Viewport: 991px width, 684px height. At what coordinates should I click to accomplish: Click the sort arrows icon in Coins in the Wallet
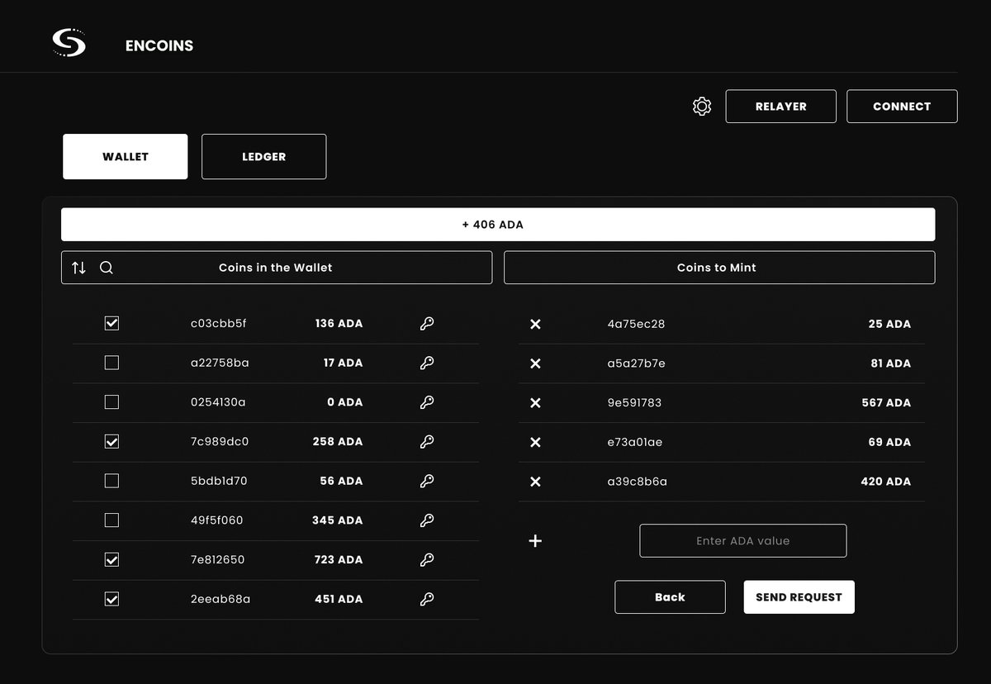[x=78, y=268]
